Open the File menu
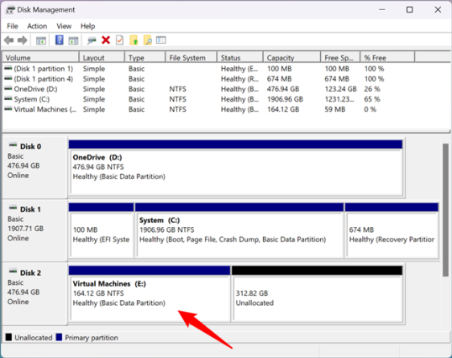Screen dimensions: 452x358 point(13,26)
